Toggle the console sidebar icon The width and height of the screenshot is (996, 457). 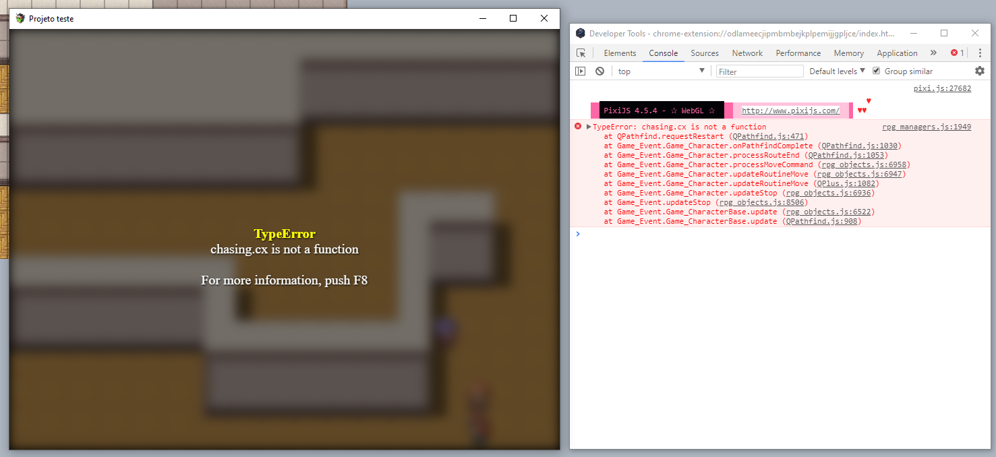(x=580, y=71)
